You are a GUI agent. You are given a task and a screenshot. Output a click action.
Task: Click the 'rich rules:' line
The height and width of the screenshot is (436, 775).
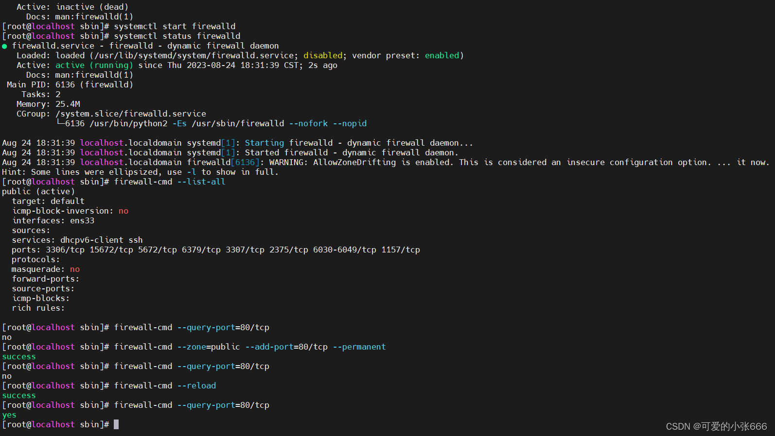(x=38, y=308)
